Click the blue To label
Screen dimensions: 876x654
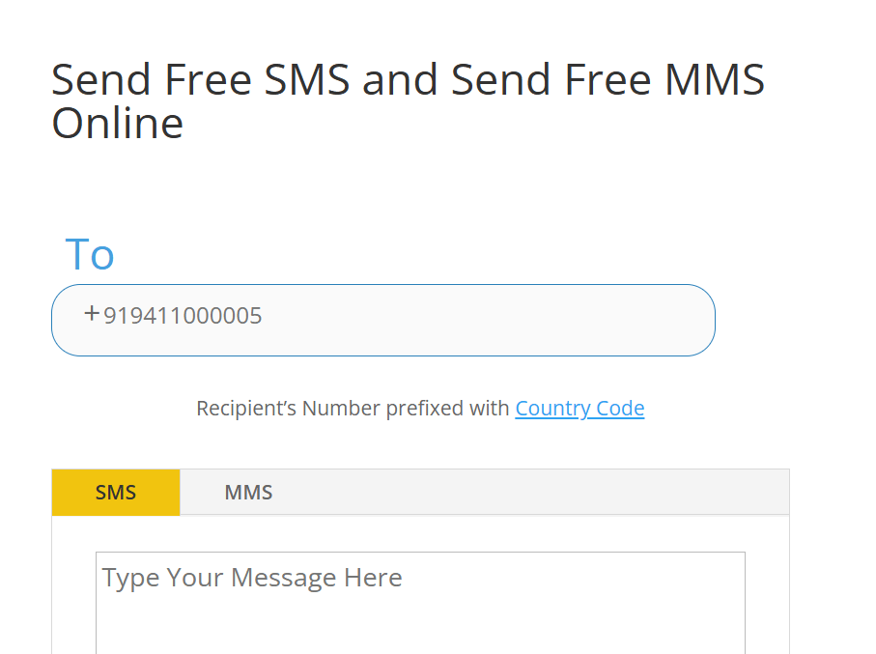point(90,254)
